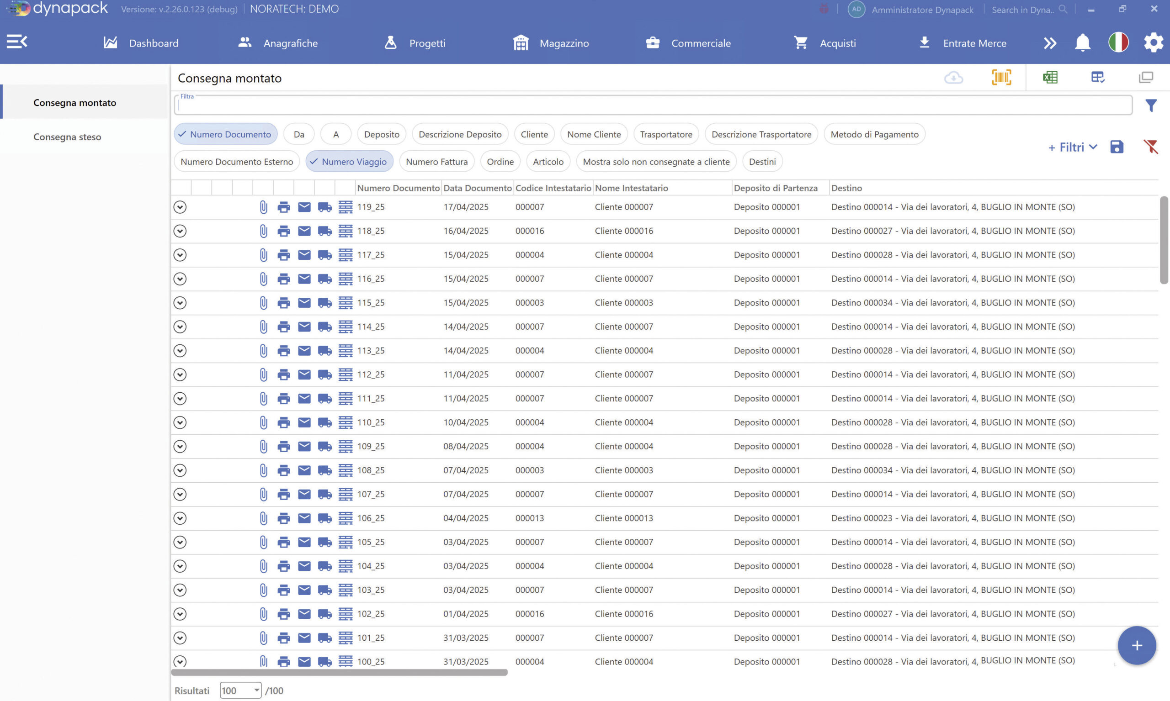1170x701 pixels.
Task: Enable the Ordine filter chip
Action: [x=500, y=162]
